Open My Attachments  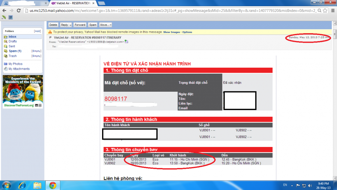point(19,69)
